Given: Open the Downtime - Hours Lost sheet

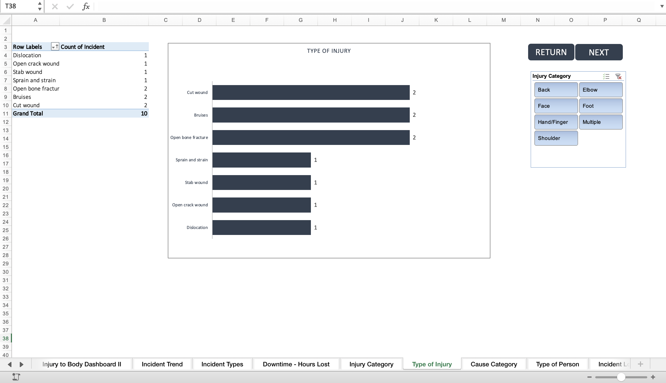Looking at the screenshot, I should 296,364.
